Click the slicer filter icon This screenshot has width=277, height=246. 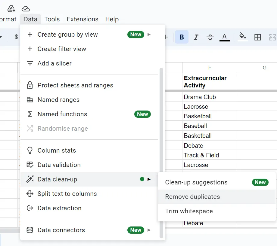coord(30,63)
